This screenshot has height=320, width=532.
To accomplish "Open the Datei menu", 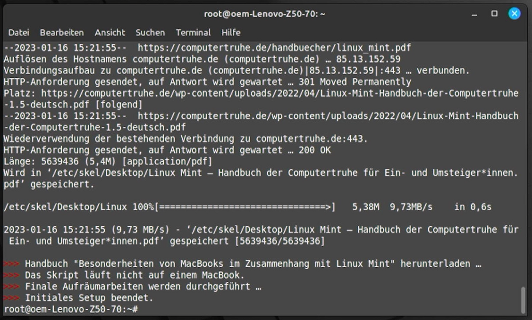I will [x=19, y=33].
